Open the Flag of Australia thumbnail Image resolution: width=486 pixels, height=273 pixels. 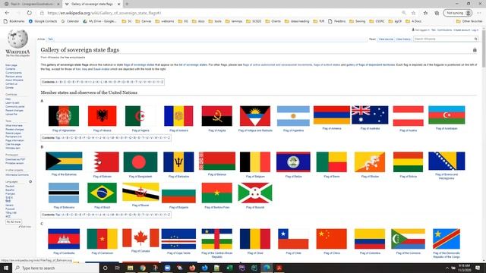tap(370, 115)
